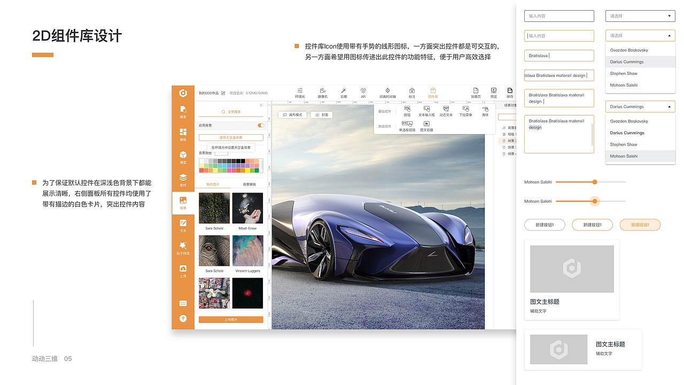Add the 文本输入框 text input widget
Viewport: 684px width, 385px height.
pyautogui.click(x=426, y=111)
